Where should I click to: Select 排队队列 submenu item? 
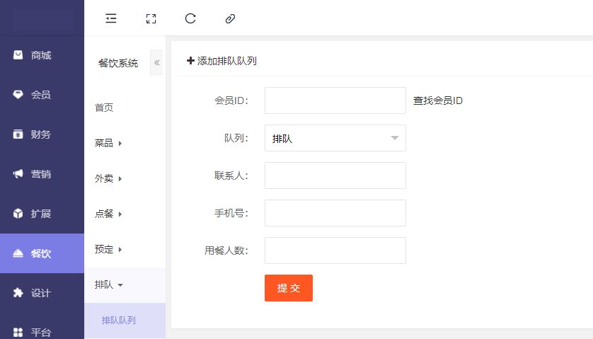click(119, 320)
